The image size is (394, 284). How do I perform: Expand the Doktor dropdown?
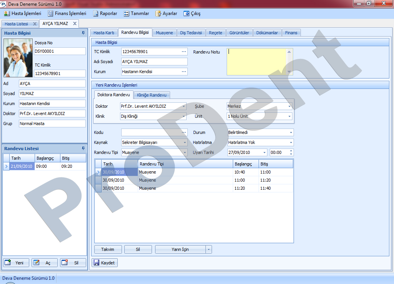pyautogui.click(x=184, y=106)
